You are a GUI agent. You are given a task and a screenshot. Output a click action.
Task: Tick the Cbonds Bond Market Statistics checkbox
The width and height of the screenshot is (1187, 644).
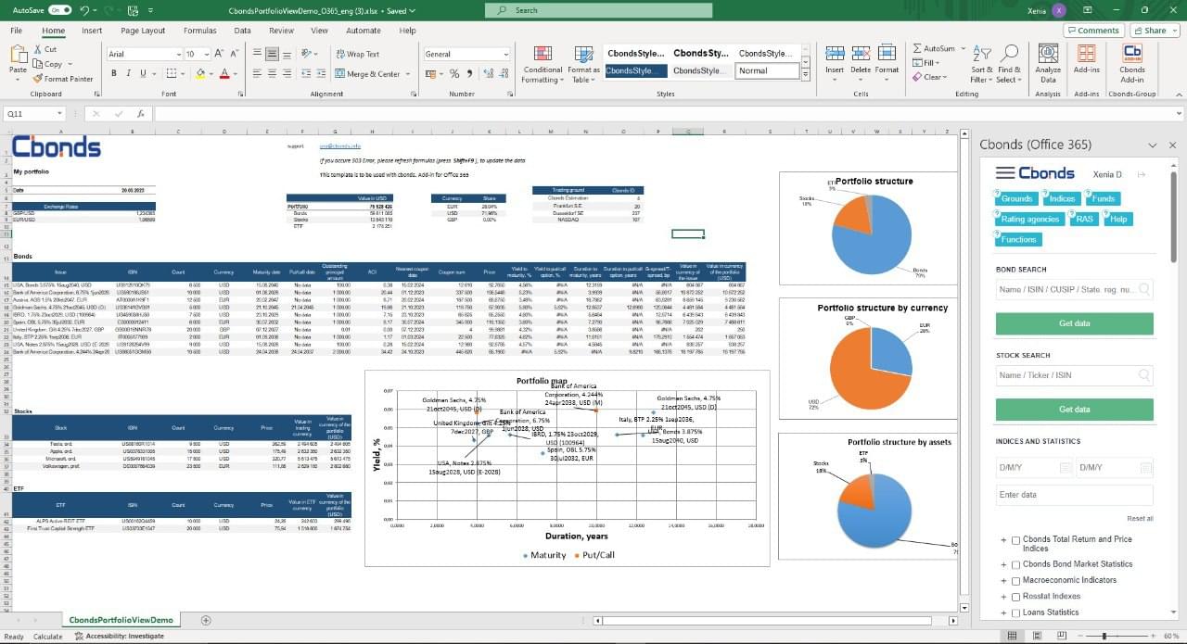pyautogui.click(x=1016, y=564)
